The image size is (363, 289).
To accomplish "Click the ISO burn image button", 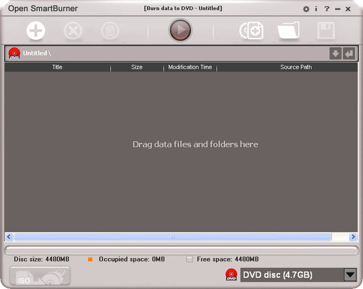I will coord(40,276).
